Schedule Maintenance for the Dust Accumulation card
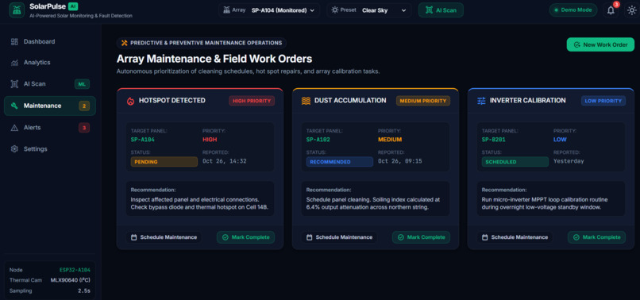This screenshot has height=300, width=640. (x=339, y=237)
